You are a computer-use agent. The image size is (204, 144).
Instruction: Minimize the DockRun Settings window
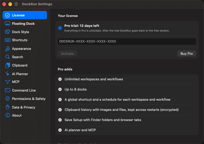[10, 4]
